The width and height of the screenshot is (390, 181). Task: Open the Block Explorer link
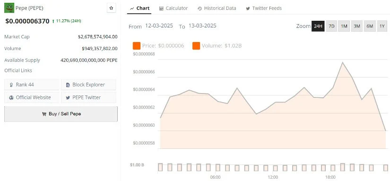88,85
